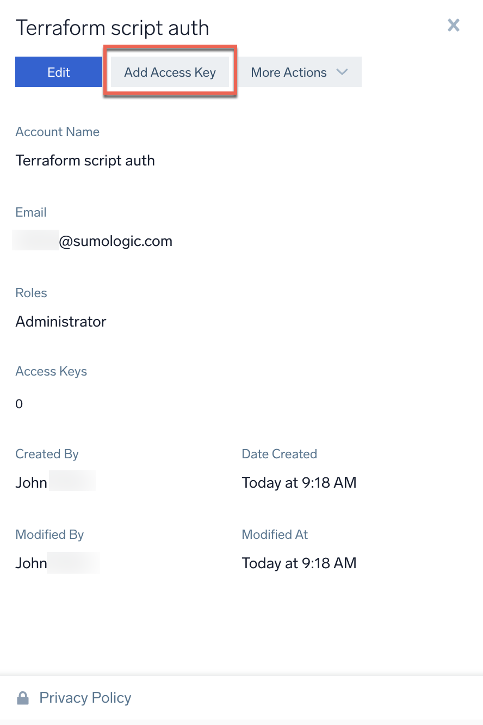Click the lock icon beside Privacy Policy

[23, 697]
